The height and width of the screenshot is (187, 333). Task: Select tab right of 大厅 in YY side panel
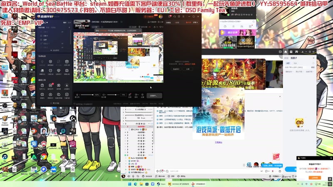tap(295, 63)
